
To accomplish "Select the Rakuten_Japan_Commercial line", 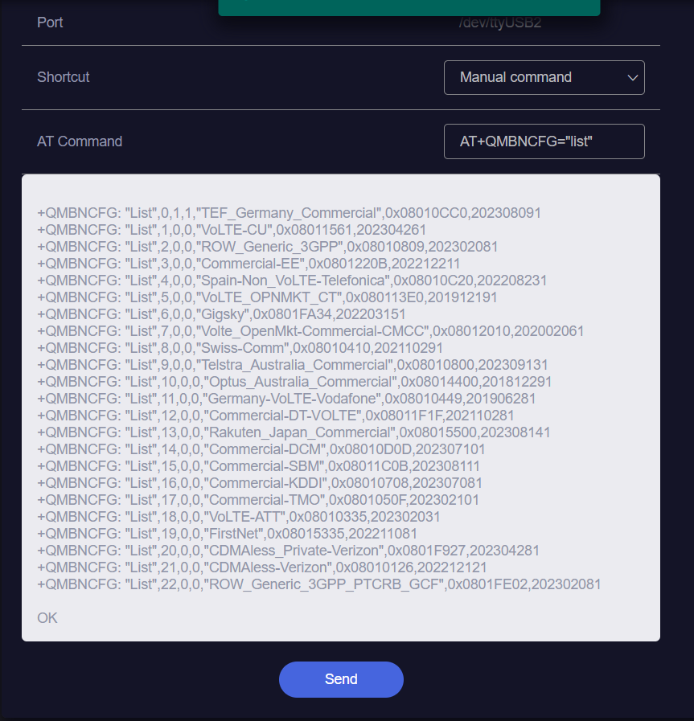I will [x=294, y=432].
